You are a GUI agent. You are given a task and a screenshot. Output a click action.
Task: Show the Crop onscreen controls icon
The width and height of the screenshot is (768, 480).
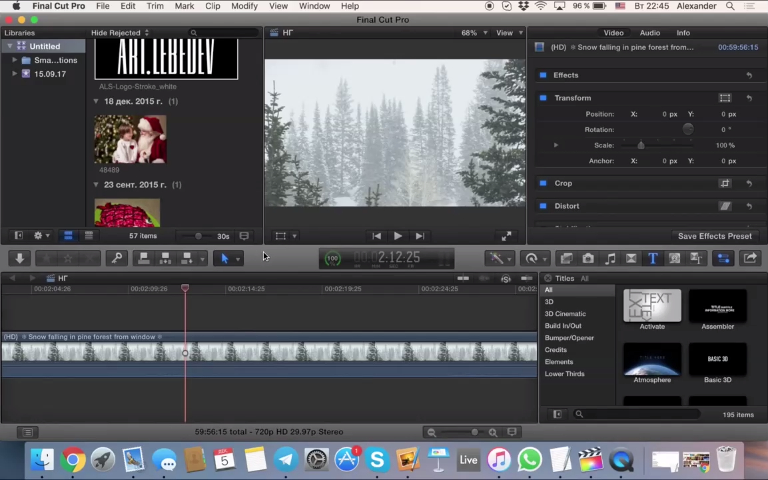[725, 183]
